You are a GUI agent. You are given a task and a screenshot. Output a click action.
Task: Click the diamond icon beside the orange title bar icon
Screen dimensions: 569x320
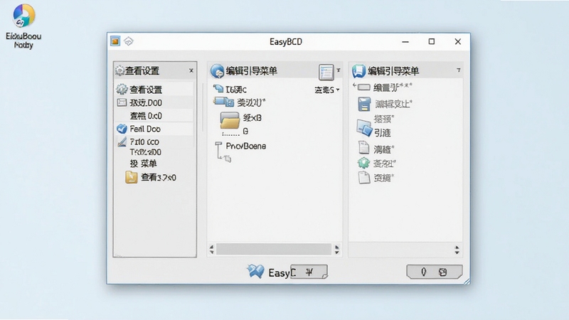[x=129, y=41]
